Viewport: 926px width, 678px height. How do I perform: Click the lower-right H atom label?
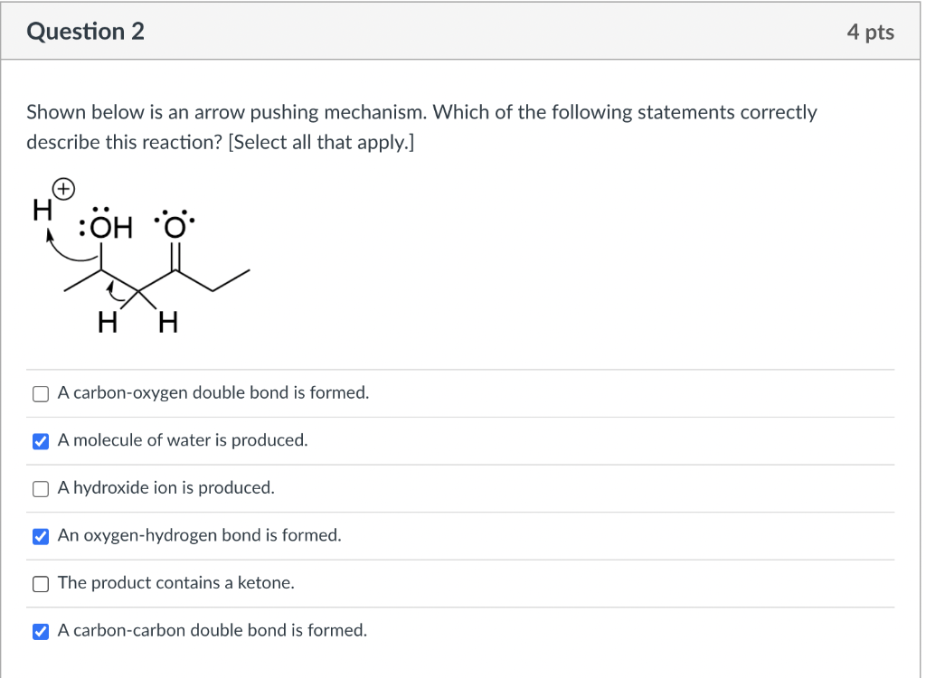(x=167, y=323)
